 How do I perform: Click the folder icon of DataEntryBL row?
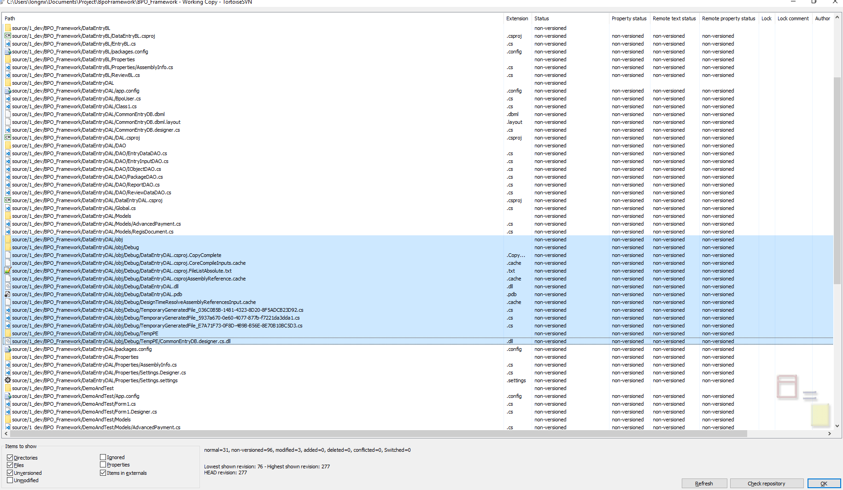(x=8, y=28)
